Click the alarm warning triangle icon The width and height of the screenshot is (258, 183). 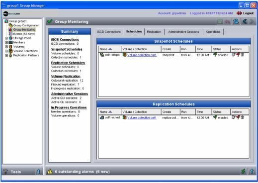[50, 172]
